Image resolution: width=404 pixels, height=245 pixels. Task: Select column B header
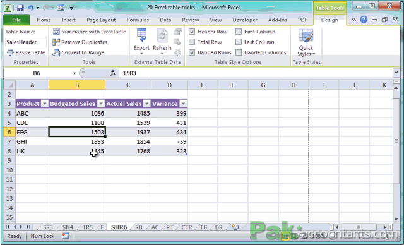pos(77,85)
